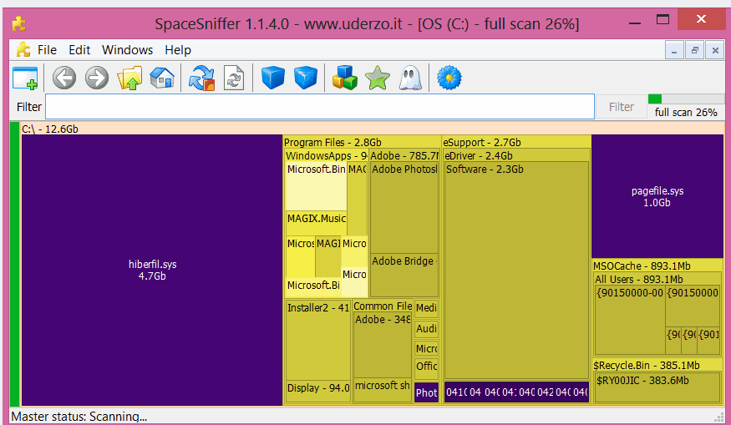Select the Software - 2.3Gb block
The height and width of the screenshot is (425, 731).
(516, 271)
